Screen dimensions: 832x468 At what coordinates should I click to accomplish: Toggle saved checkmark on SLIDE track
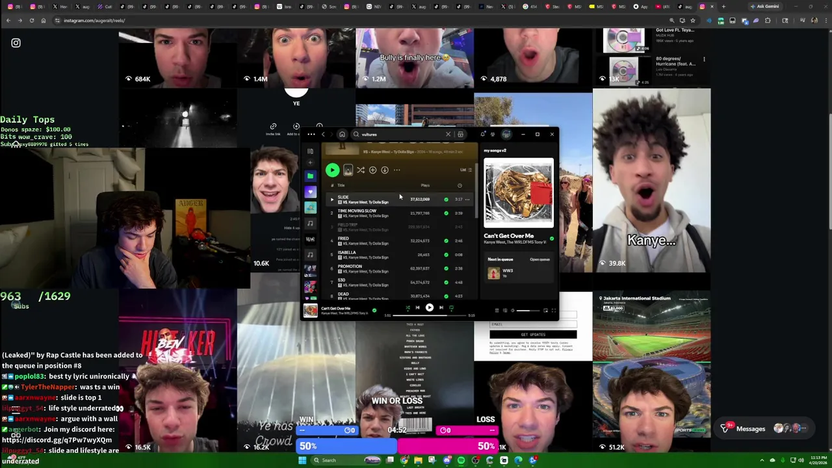(x=446, y=200)
